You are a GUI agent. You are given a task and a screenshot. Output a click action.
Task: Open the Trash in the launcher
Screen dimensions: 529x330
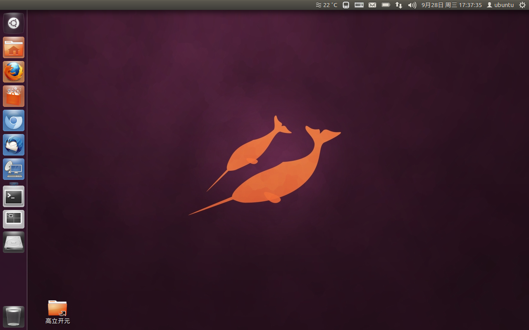[x=14, y=317]
